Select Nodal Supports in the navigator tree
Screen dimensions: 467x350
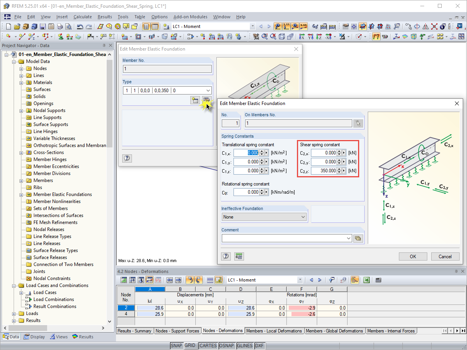(x=49, y=110)
